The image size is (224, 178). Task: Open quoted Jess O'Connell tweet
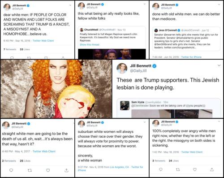(186, 39)
